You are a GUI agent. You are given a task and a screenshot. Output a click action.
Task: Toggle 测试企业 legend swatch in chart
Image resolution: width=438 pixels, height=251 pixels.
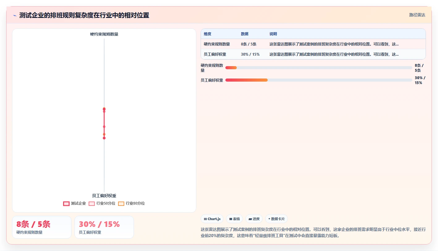[66, 204]
